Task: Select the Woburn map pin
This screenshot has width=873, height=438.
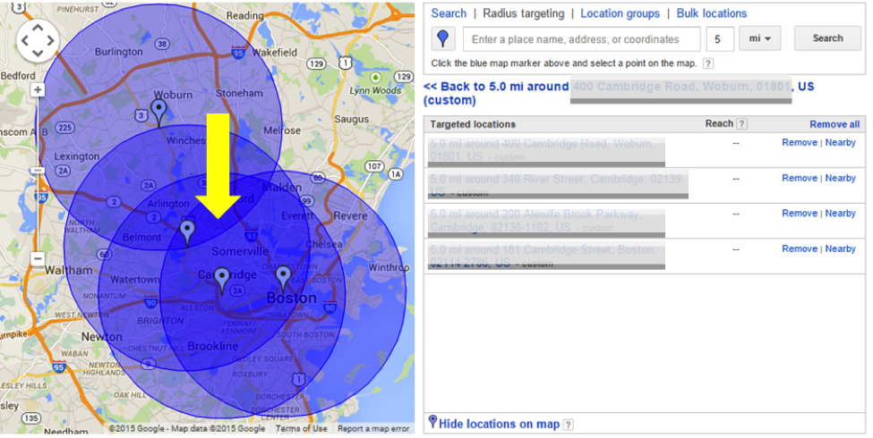Action: point(158,111)
